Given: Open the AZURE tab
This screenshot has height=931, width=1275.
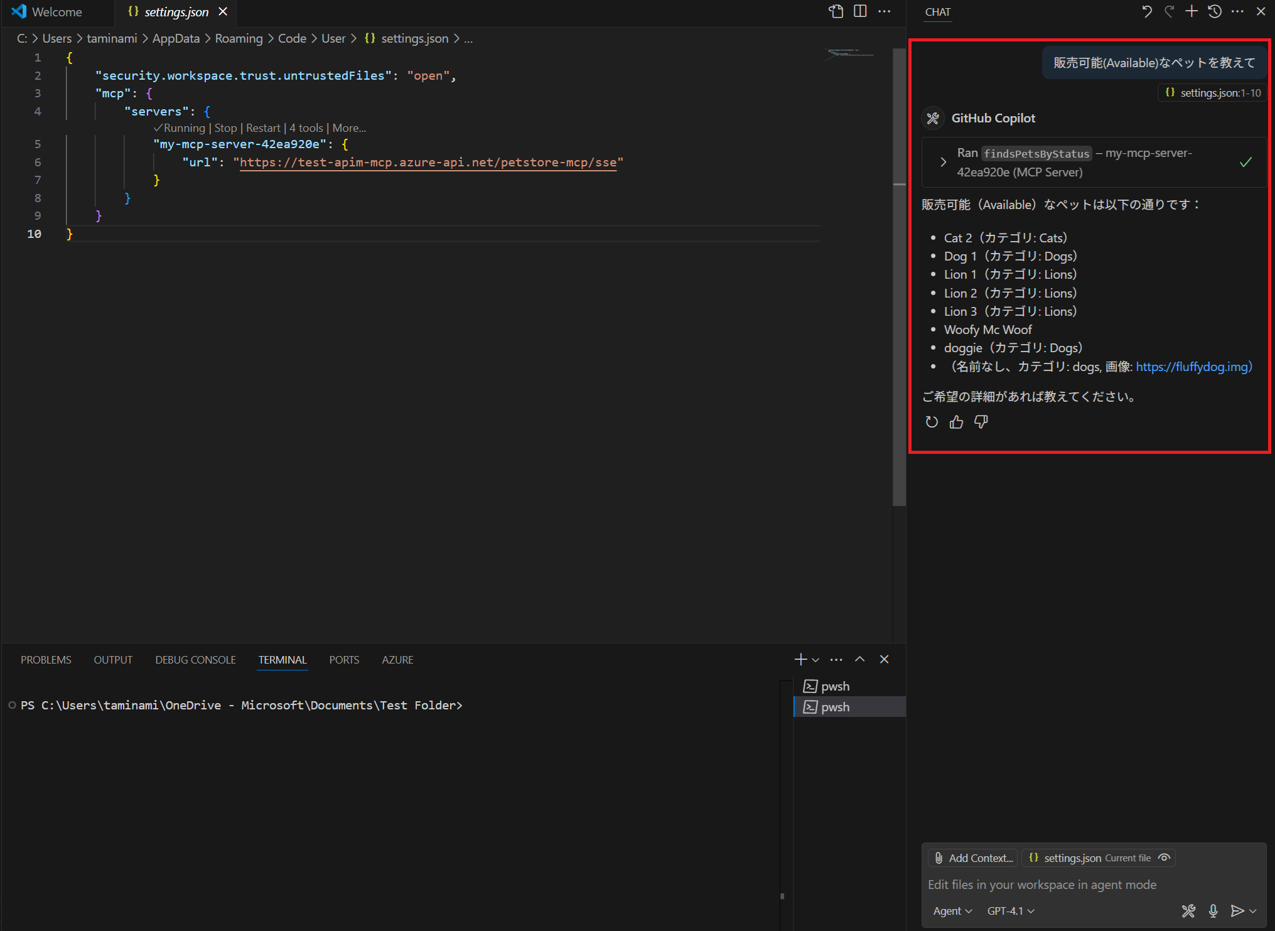Looking at the screenshot, I should tap(397, 660).
